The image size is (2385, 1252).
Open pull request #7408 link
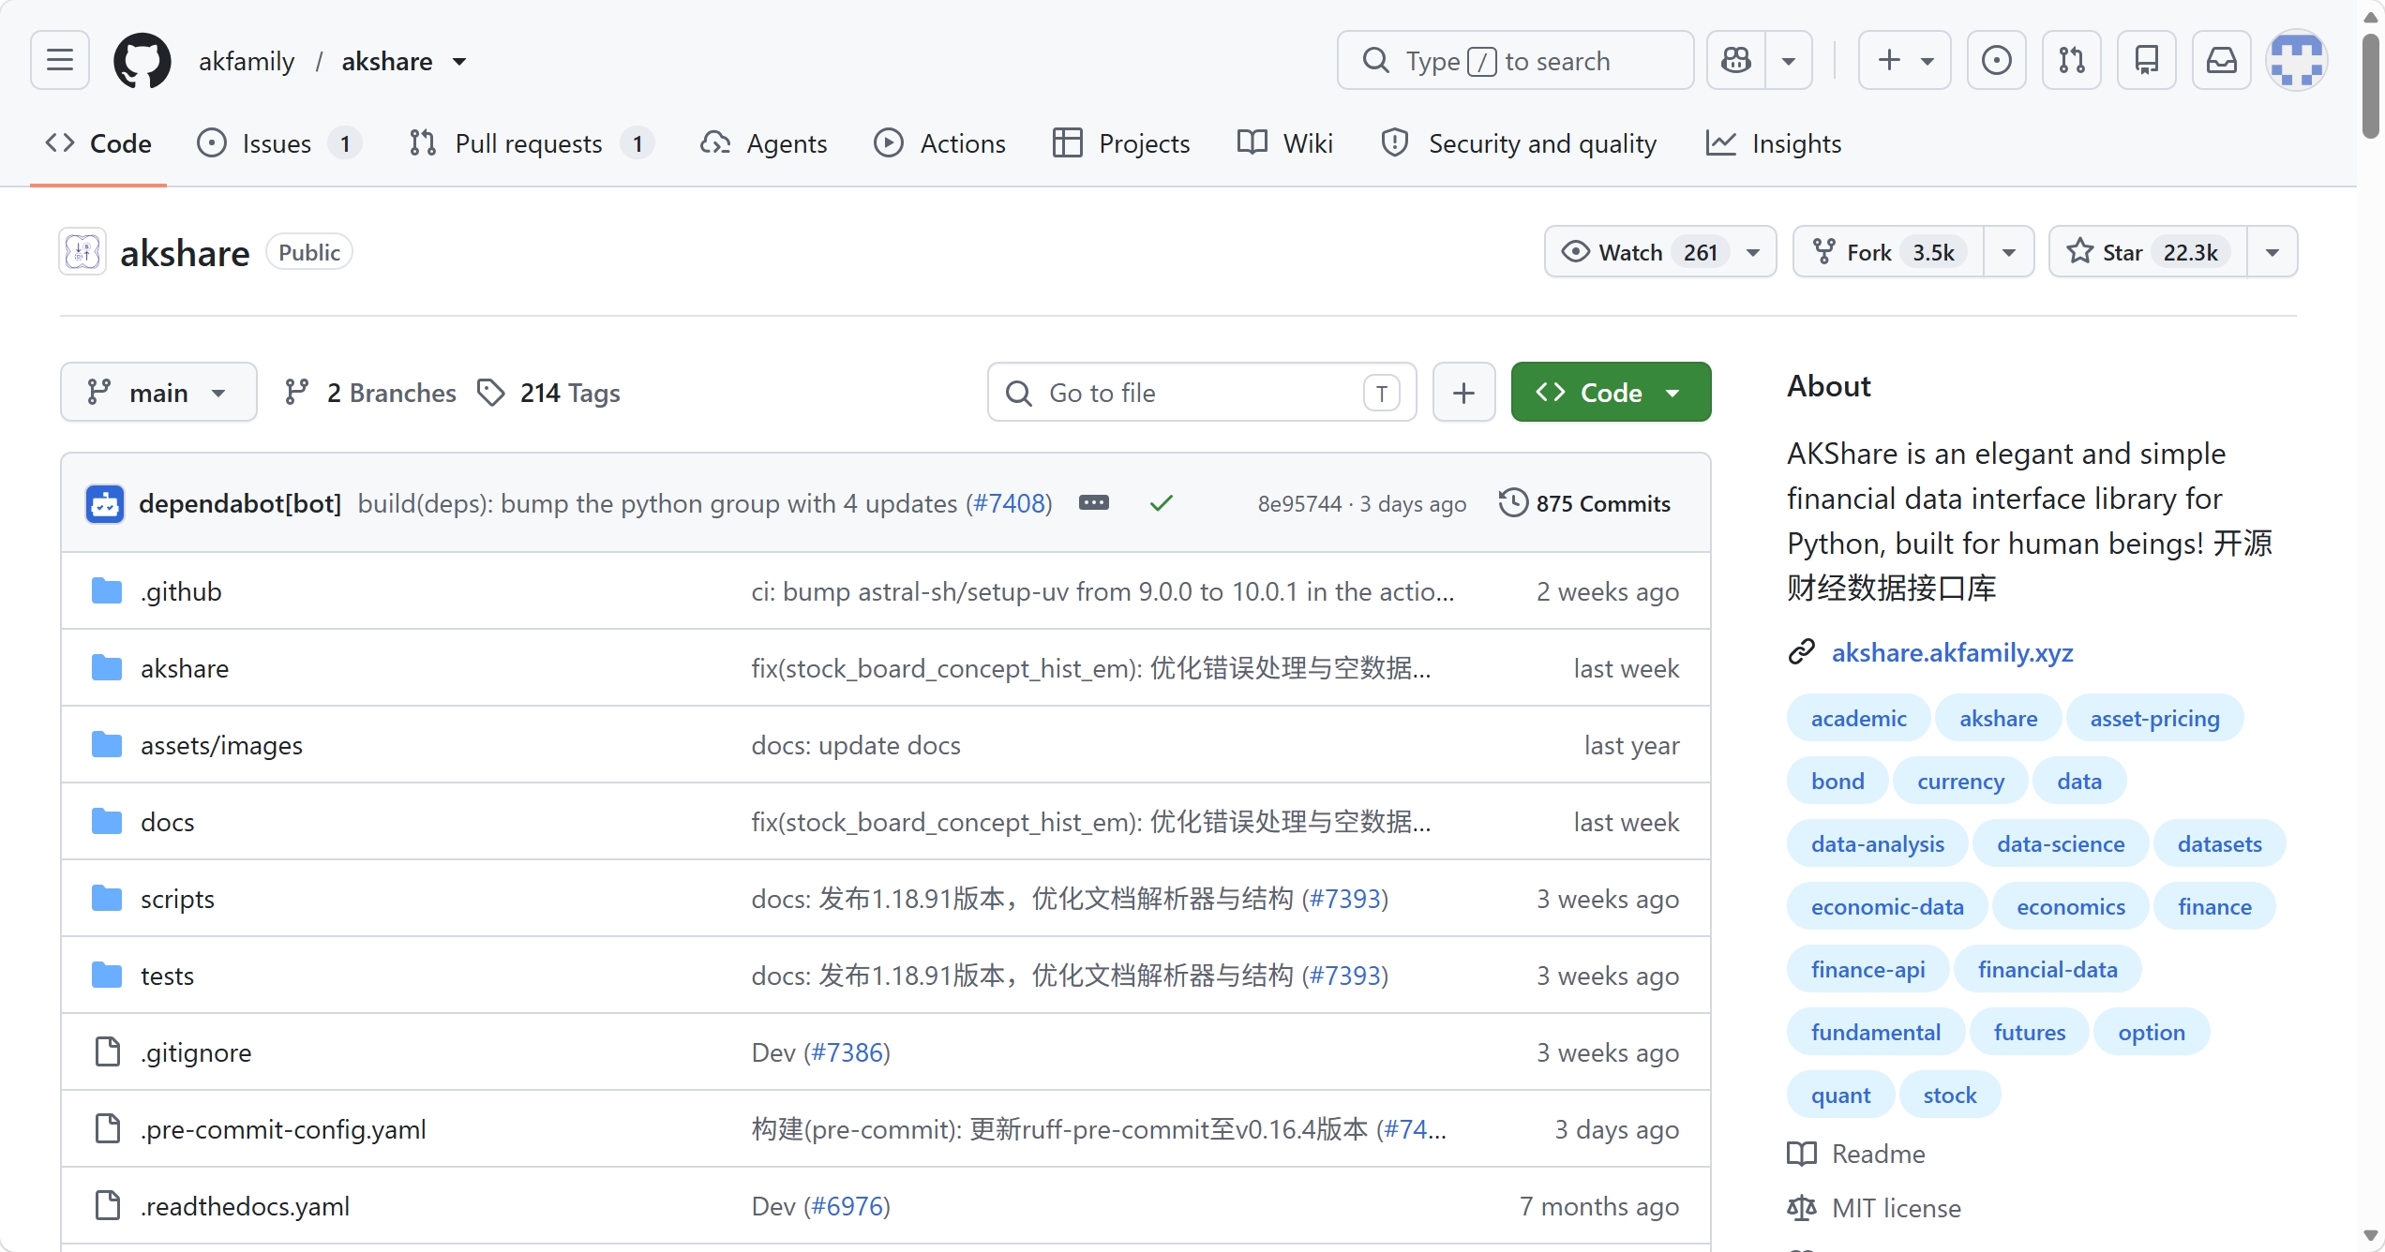1009,503
